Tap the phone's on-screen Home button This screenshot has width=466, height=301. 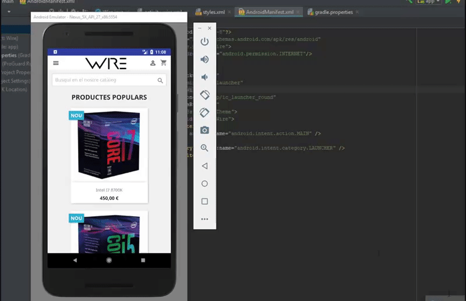[109, 260]
